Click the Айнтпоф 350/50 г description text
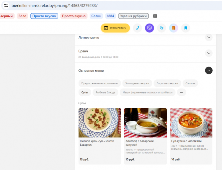This screenshot has height=170, width=222. pos(145,151)
